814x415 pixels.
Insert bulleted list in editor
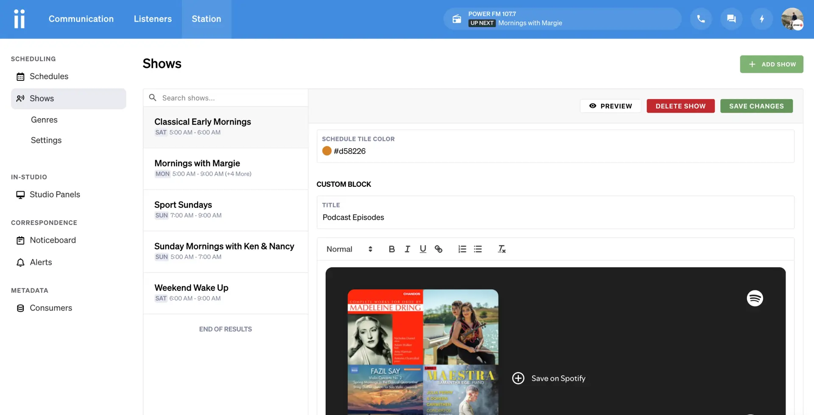click(478, 249)
